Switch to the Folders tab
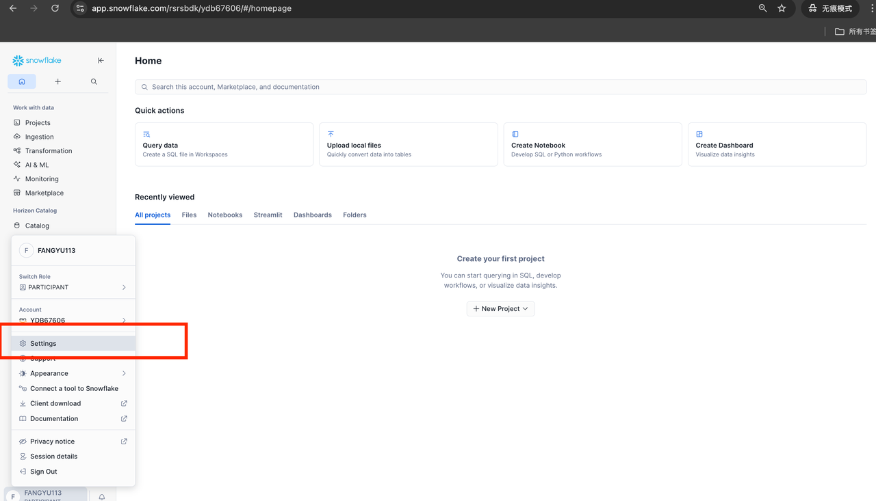This screenshot has height=501, width=876. point(355,215)
